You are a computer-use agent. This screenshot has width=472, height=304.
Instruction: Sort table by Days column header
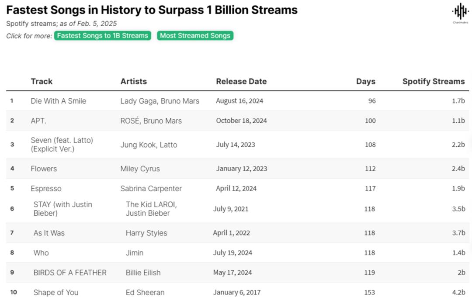click(x=365, y=81)
